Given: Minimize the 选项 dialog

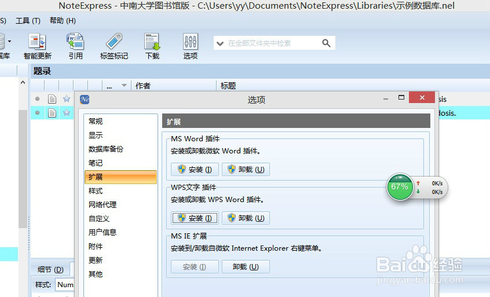Looking at the screenshot, I should click(x=386, y=98).
